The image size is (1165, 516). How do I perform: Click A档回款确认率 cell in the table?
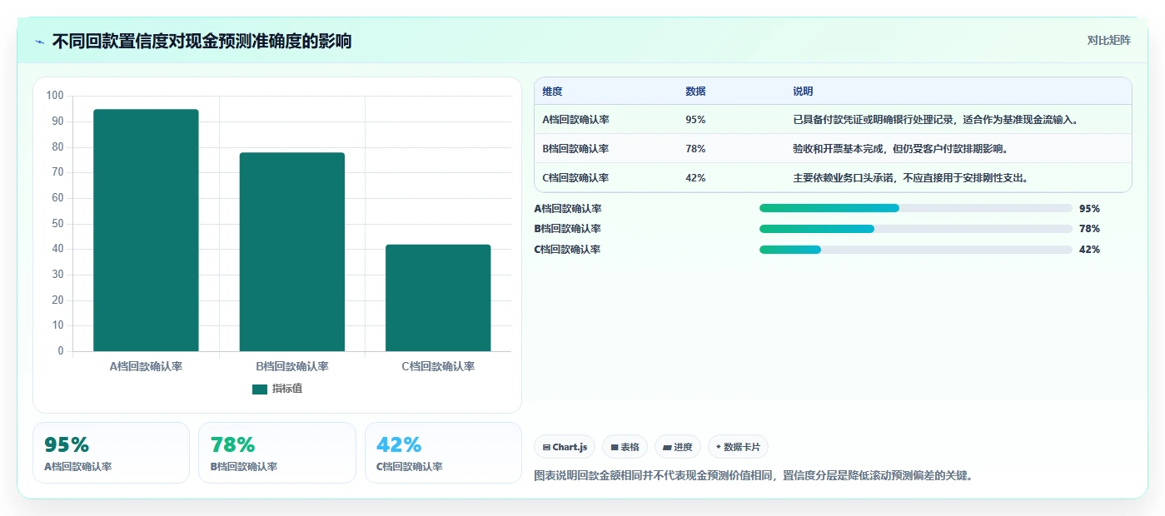(x=575, y=120)
